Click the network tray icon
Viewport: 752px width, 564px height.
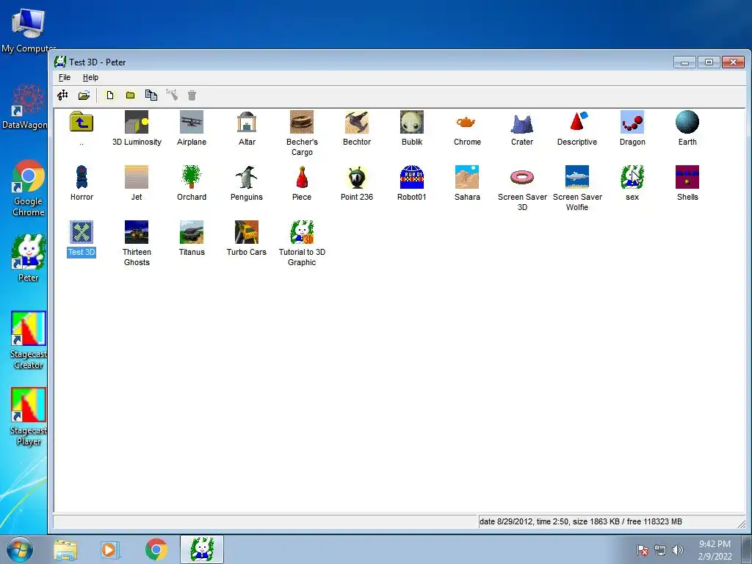click(660, 550)
